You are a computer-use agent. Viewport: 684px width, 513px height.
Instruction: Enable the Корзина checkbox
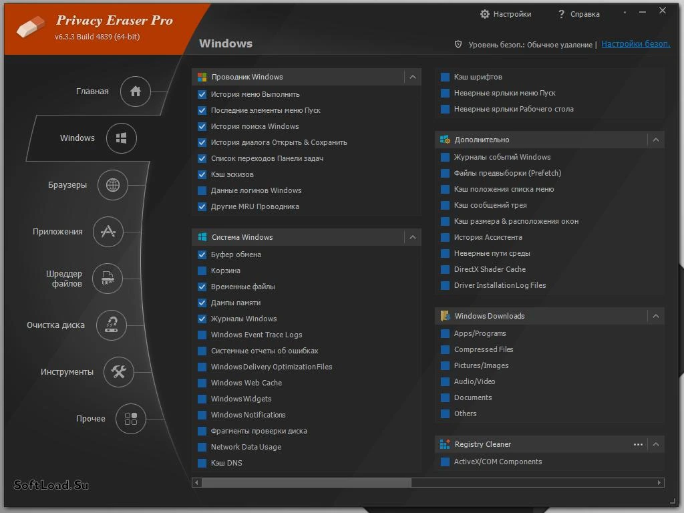202,271
